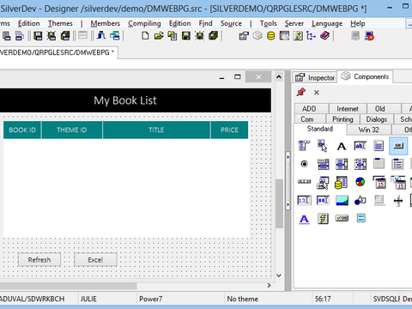Select the MaskEdit component icon
The width and height of the screenshot is (412, 309).
point(323,200)
